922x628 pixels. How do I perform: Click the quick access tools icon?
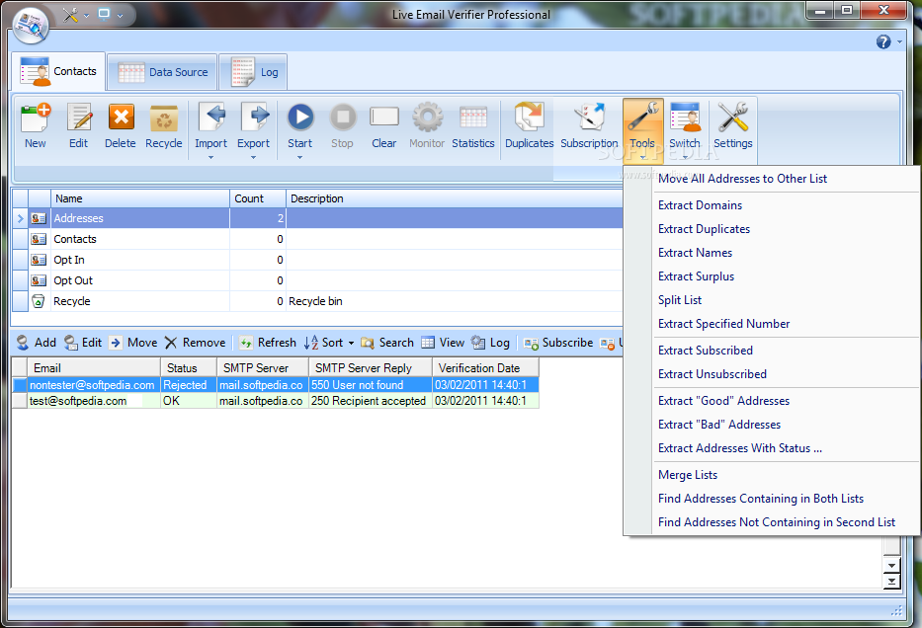click(x=70, y=15)
